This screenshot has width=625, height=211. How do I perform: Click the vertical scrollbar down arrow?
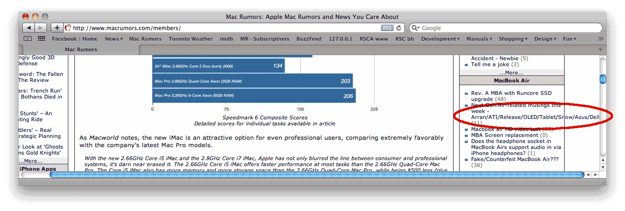603,167
